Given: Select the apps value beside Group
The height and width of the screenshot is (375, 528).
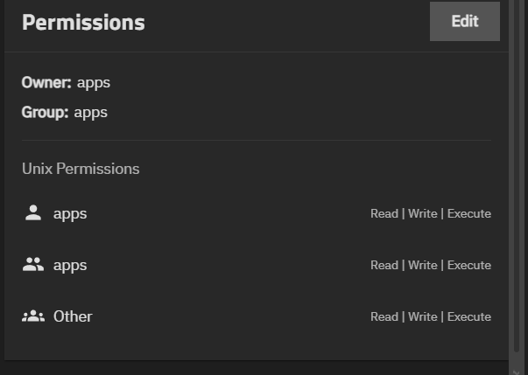Looking at the screenshot, I should (91, 112).
